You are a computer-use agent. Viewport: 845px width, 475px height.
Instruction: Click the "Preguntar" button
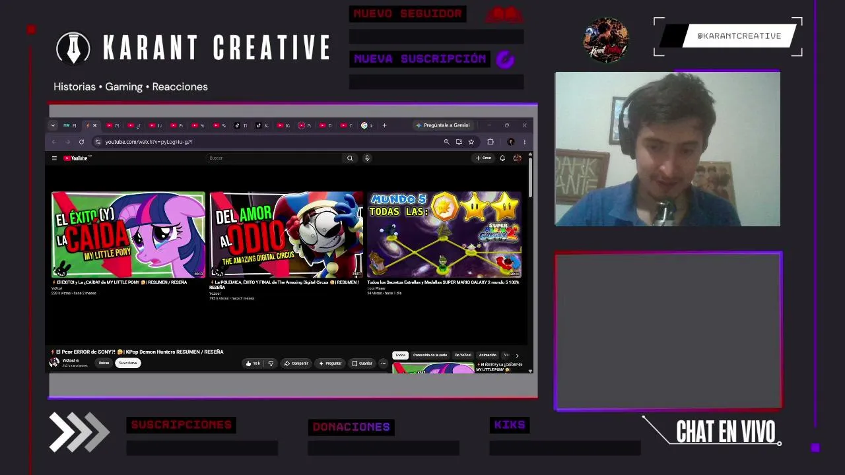click(330, 364)
